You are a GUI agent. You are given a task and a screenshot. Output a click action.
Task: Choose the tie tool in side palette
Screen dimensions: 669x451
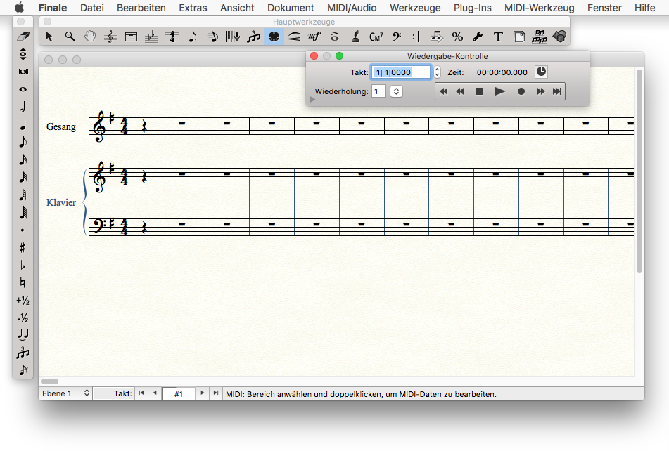coord(23,336)
